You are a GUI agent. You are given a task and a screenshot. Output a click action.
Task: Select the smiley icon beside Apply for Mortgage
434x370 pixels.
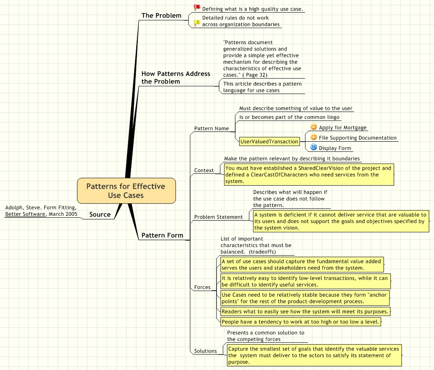pos(313,127)
